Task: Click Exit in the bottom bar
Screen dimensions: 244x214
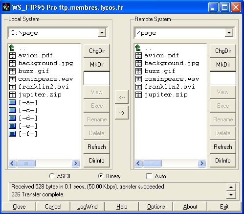Action: pyautogui.click(x=224, y=207)
